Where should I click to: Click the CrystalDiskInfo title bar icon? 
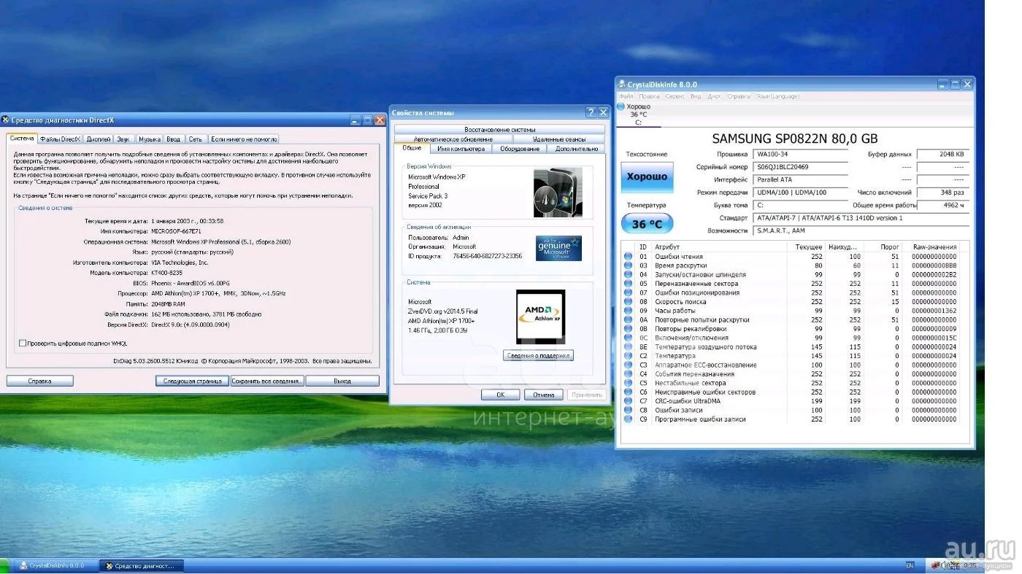click(x=621, y=85)
